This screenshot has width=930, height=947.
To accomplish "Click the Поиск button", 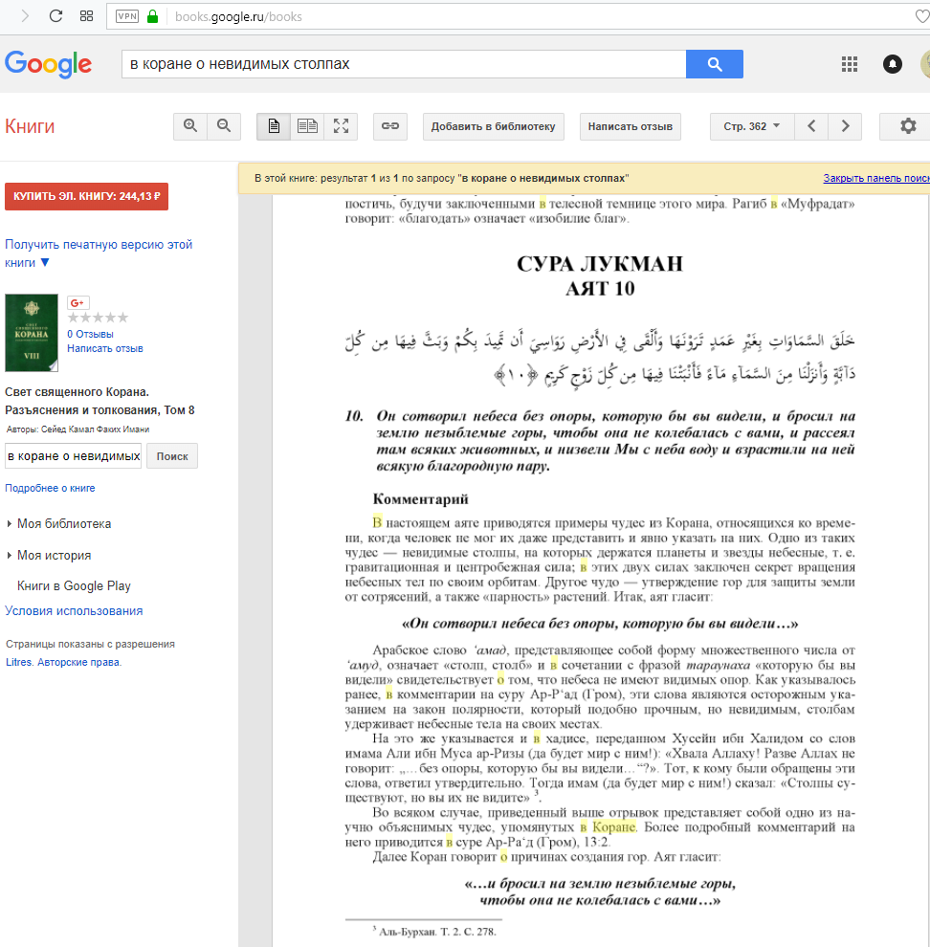I will pos(172,456).
